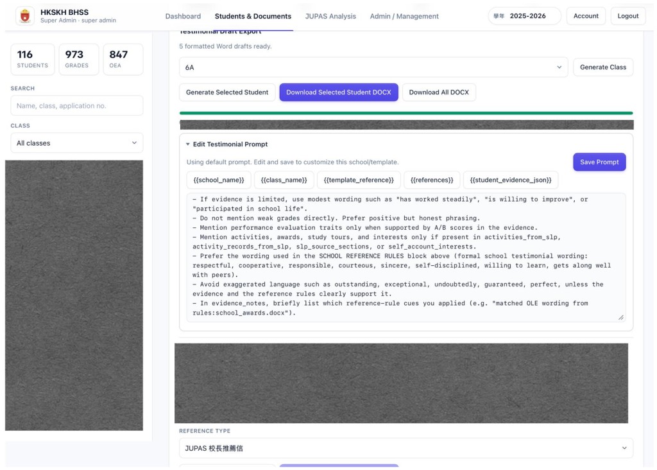
Task: Click the Generate Class button
Action: pos(603,67)
